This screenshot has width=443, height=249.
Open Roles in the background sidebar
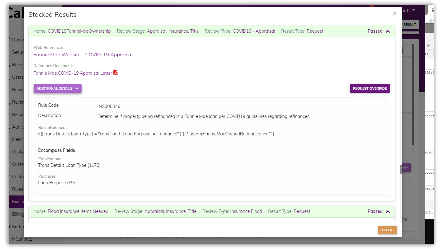pos(17,65)
